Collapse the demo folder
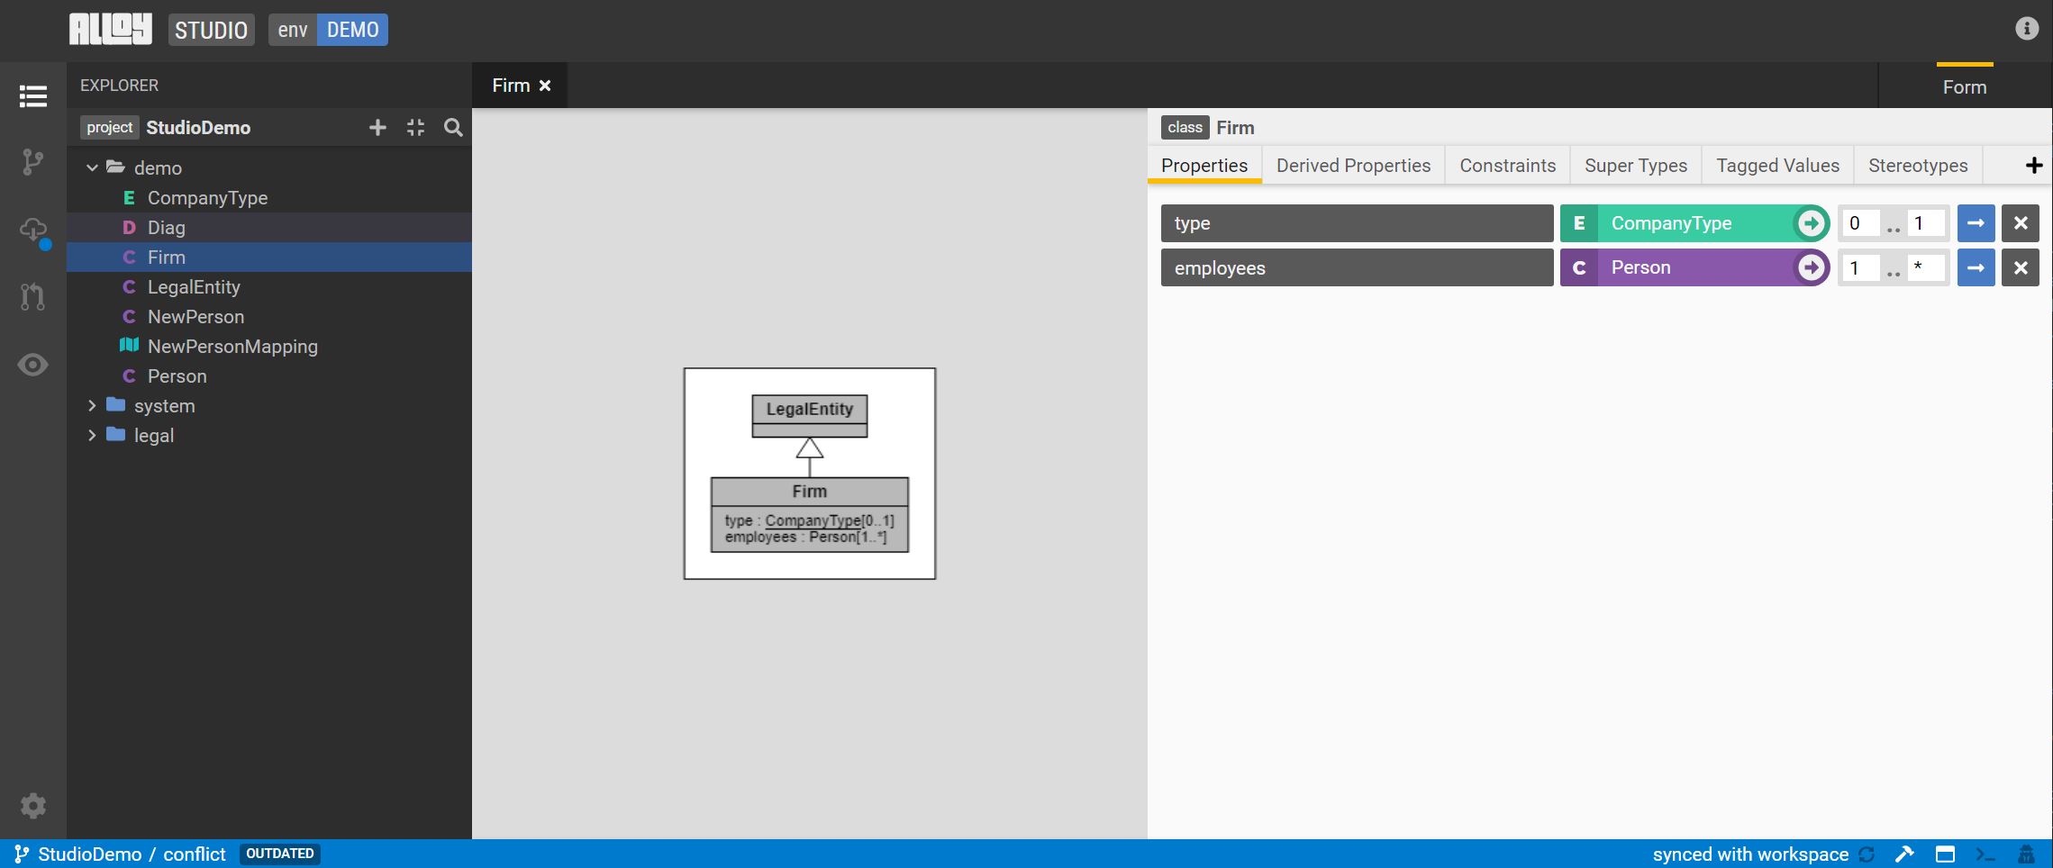Viewport: 2053px width, 868px height. click(x=92, y=167)
